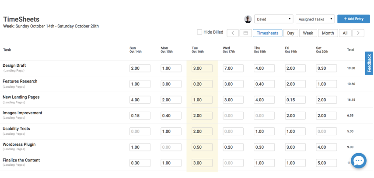374x178 pixels.
Task: Open the Feedback side tab
Action: 369,63
